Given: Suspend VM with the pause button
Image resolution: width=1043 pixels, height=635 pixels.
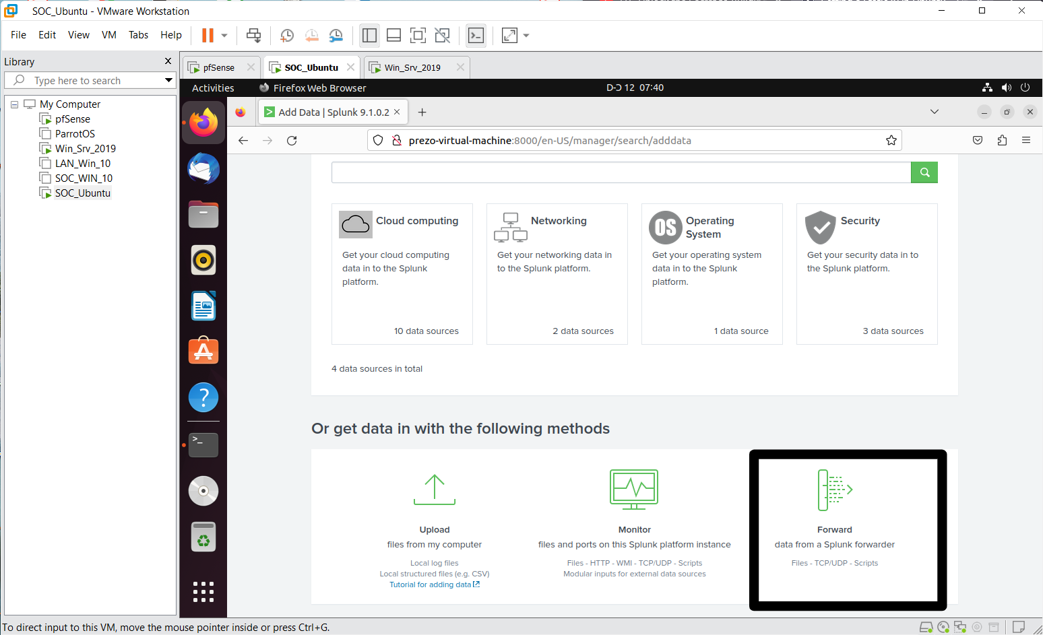Looking at the screenshot, I should pyautogui.click(x=208, y=35).
